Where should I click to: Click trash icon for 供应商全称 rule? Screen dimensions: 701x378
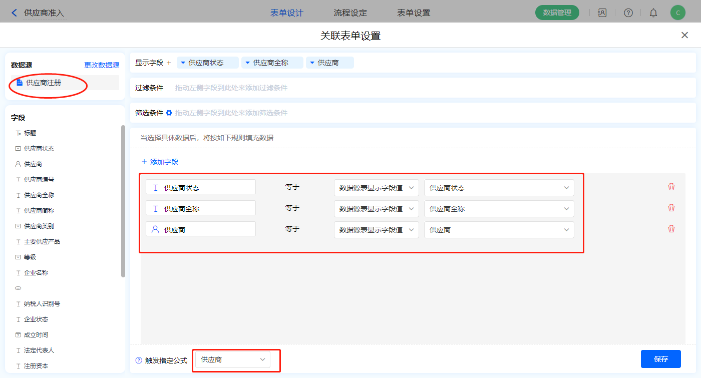point(671,208)
